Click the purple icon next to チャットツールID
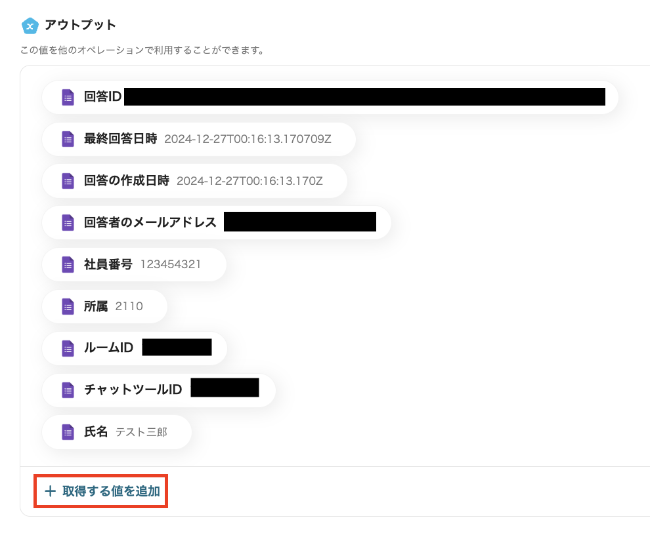The height and width of the screenshot is (539, 650). [67, 389]
